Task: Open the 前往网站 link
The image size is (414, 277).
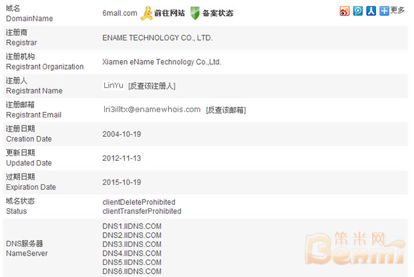Action: click(170, 13)
